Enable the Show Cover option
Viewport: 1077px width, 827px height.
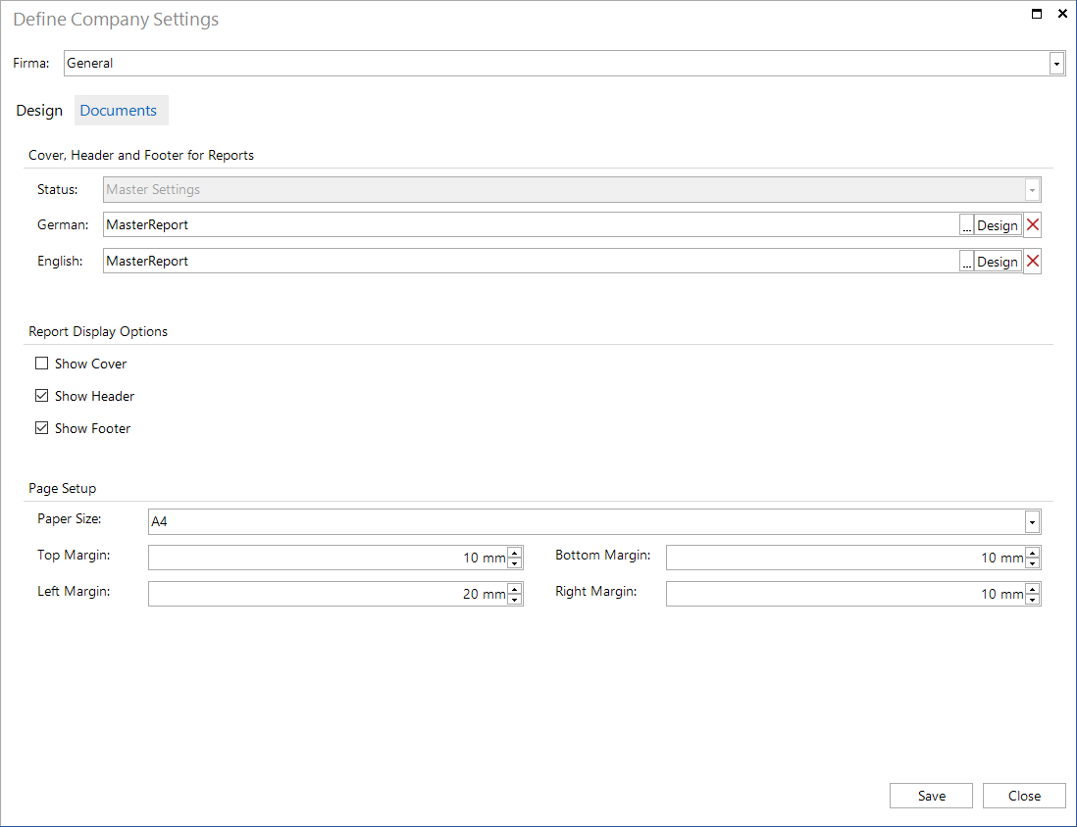[x=42, y=363]
